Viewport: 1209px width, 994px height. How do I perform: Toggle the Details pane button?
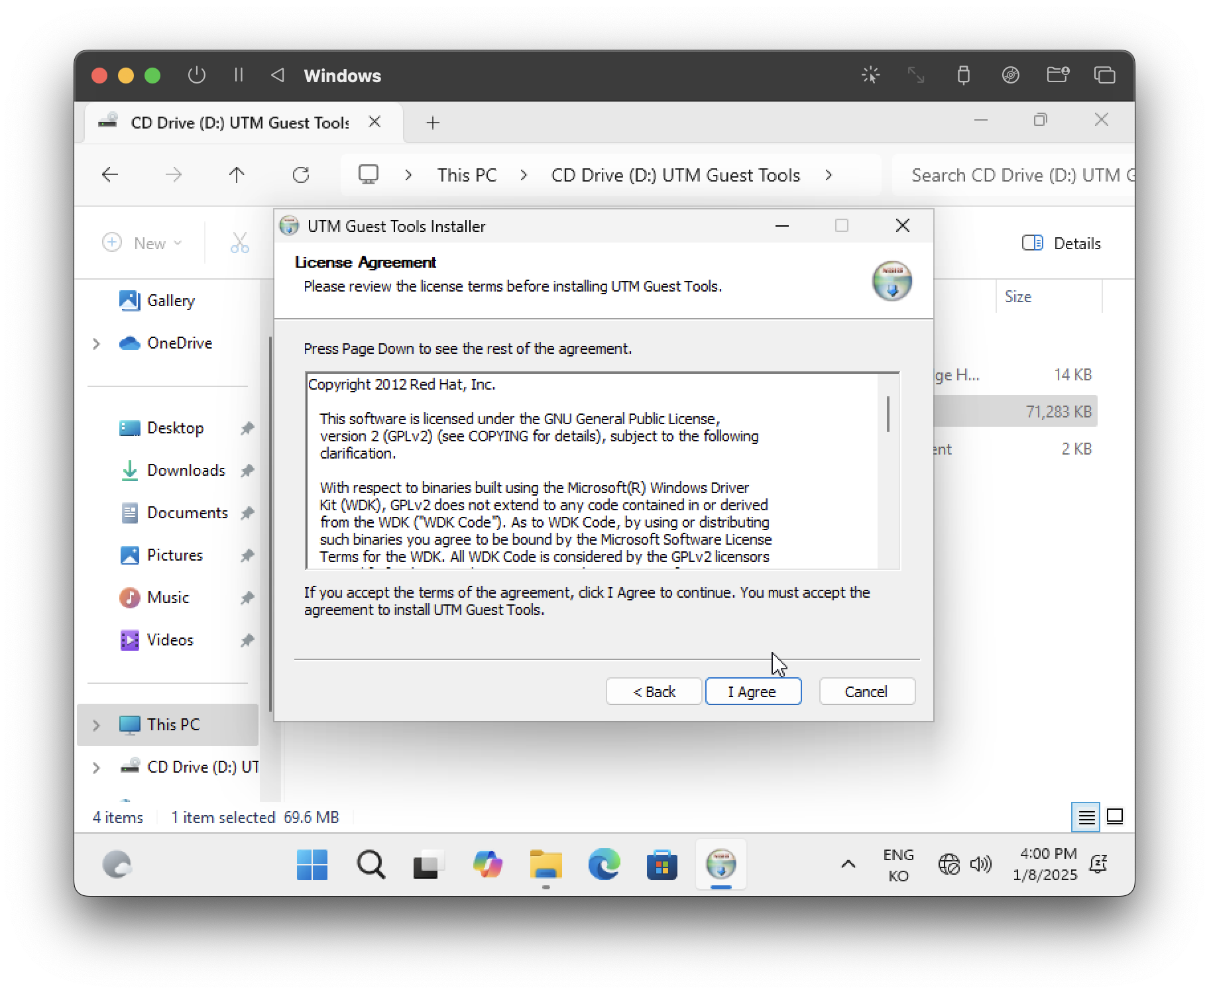click(x=1061, y=243)
